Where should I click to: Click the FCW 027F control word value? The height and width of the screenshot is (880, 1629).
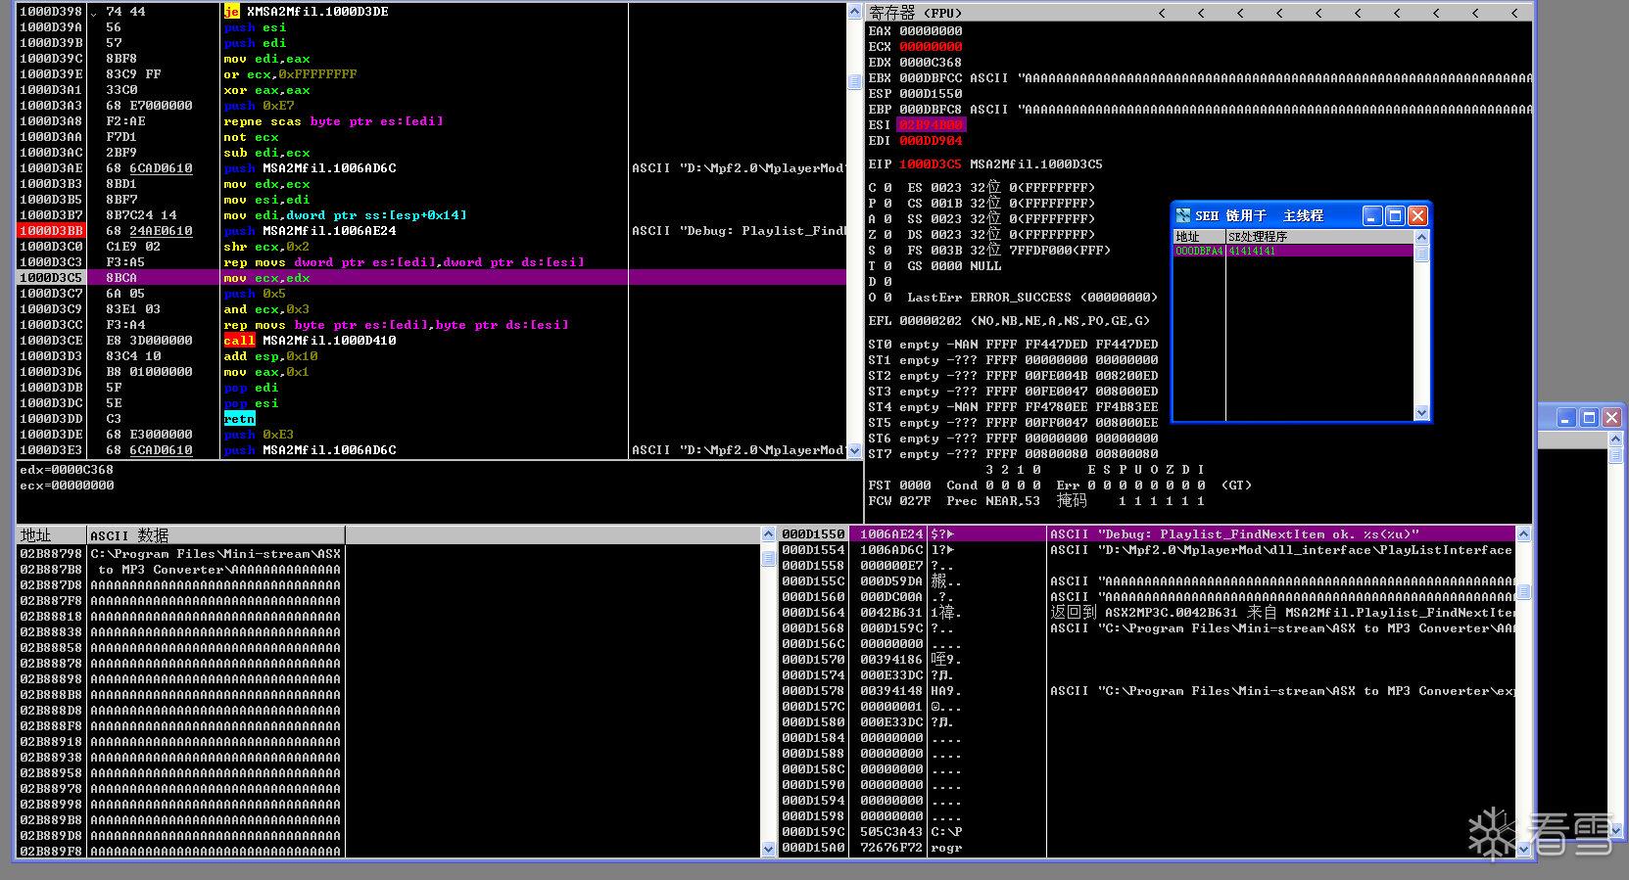(915, 501)
